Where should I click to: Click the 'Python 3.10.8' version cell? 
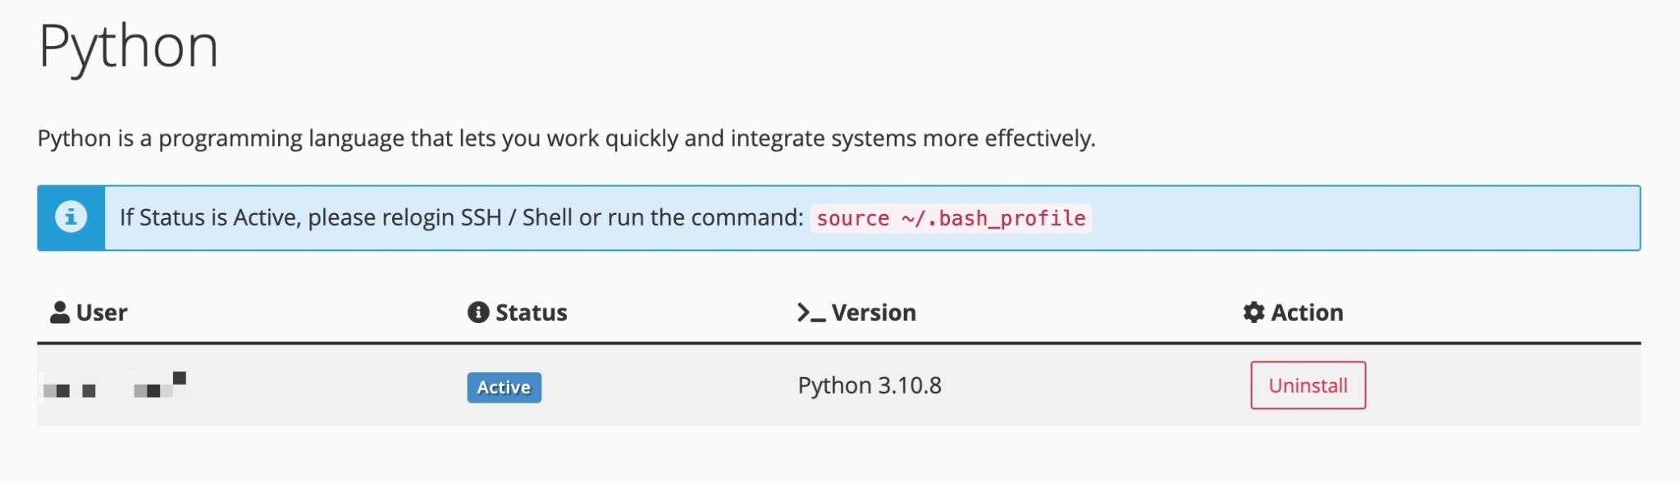(x=870, y=385)
